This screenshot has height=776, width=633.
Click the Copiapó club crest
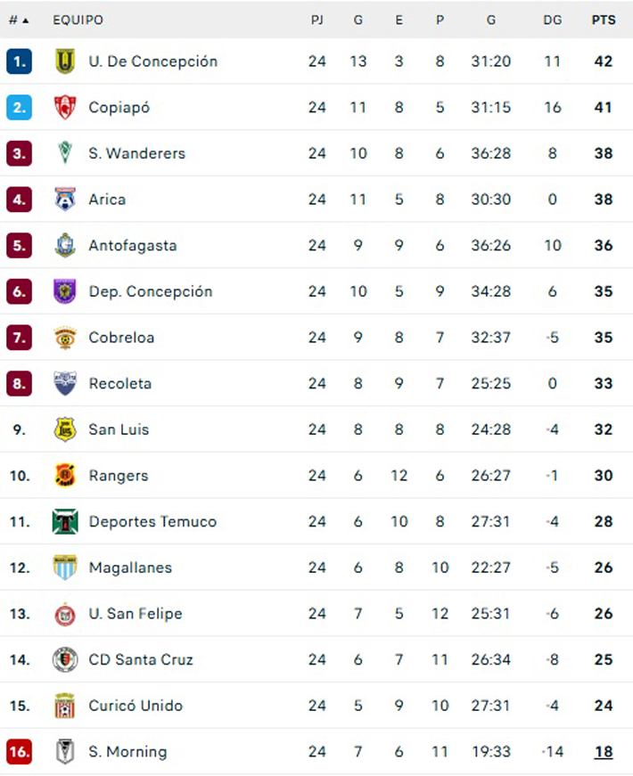click(65, 108)
